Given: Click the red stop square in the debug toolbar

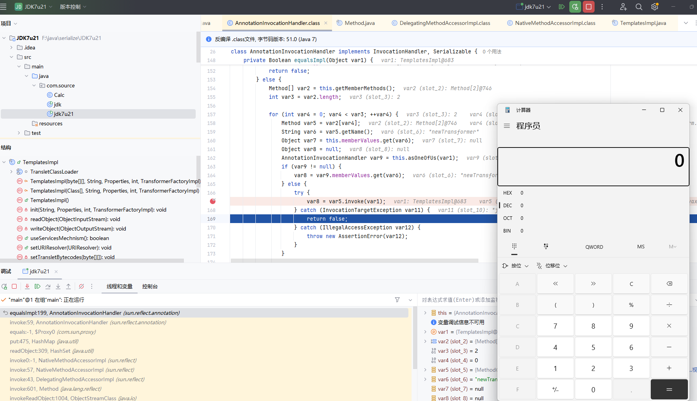Looking at the screenshot, I should [x=14, y=286].
